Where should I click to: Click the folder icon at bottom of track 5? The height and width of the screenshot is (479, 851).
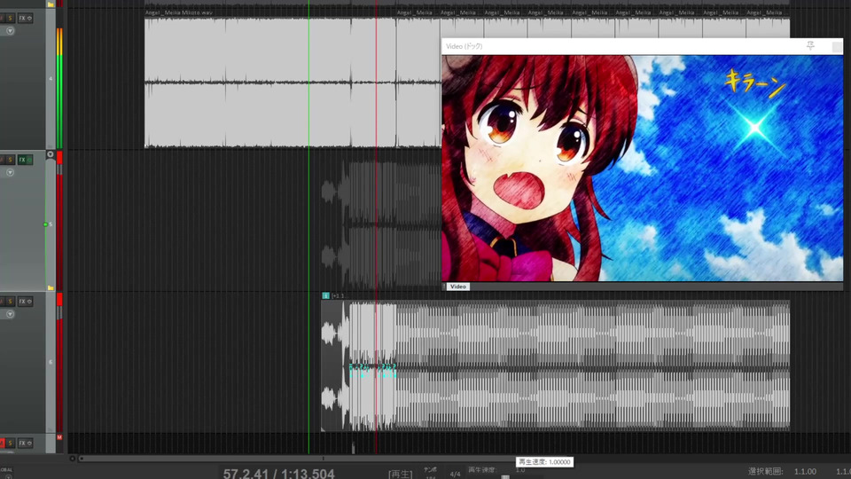pyautogui.click(x=51, y=287)
